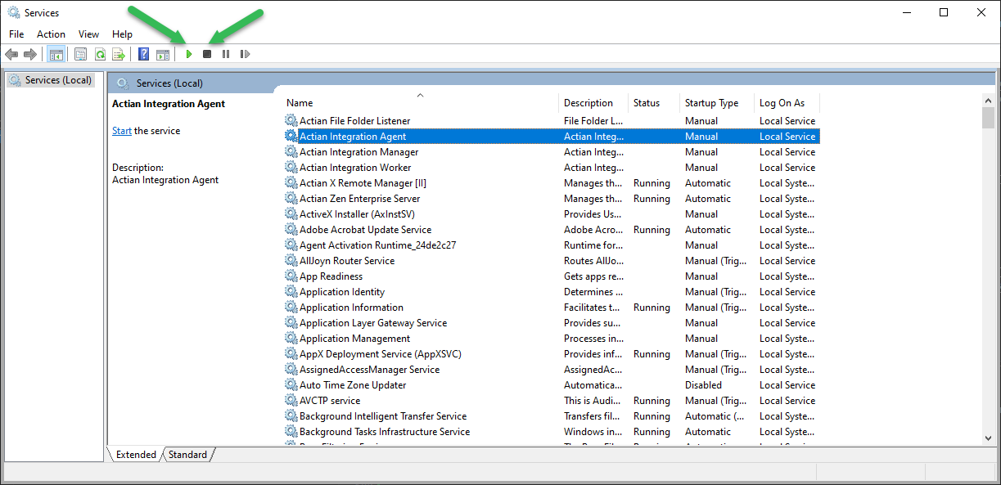This screenshot has width=1001, height=485.
Task: Switch to the Extended tab
Action: pyautogui.click(x=136, y=455)
